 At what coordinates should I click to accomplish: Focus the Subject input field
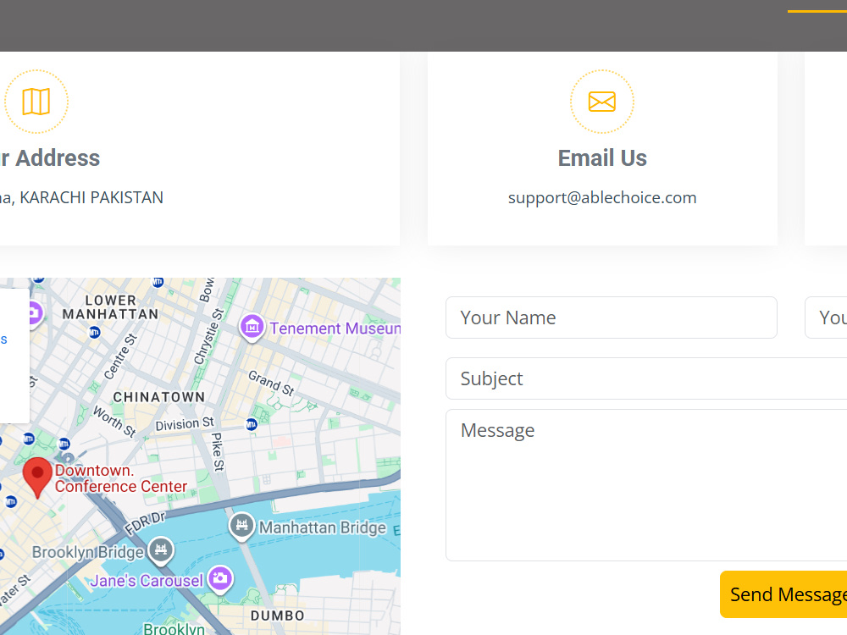(x=646, y=378)
